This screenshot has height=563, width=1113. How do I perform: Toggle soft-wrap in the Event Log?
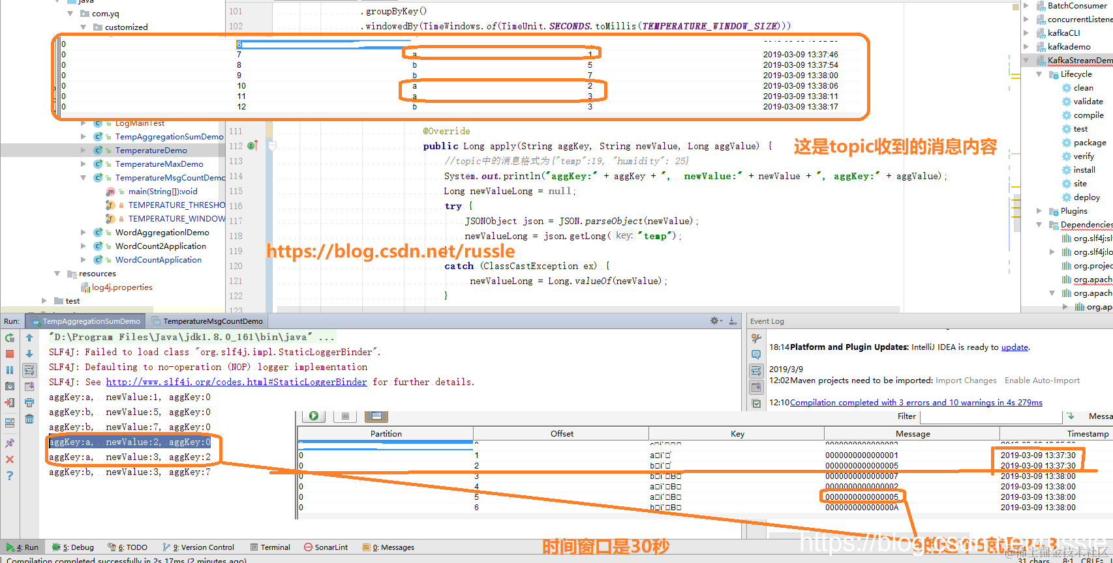[756, 371]
